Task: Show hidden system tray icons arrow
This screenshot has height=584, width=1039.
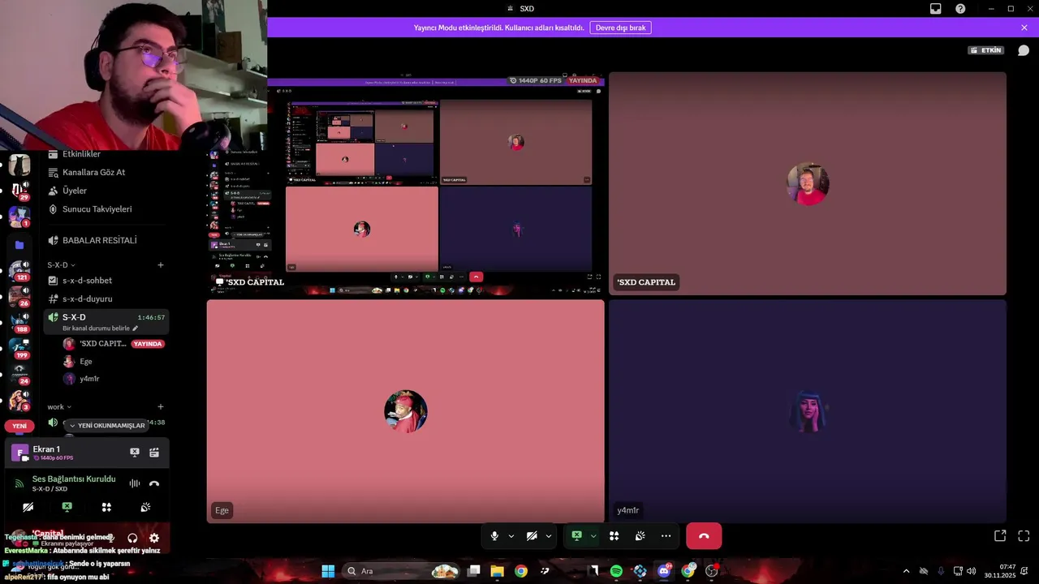Action: [906, 571]
